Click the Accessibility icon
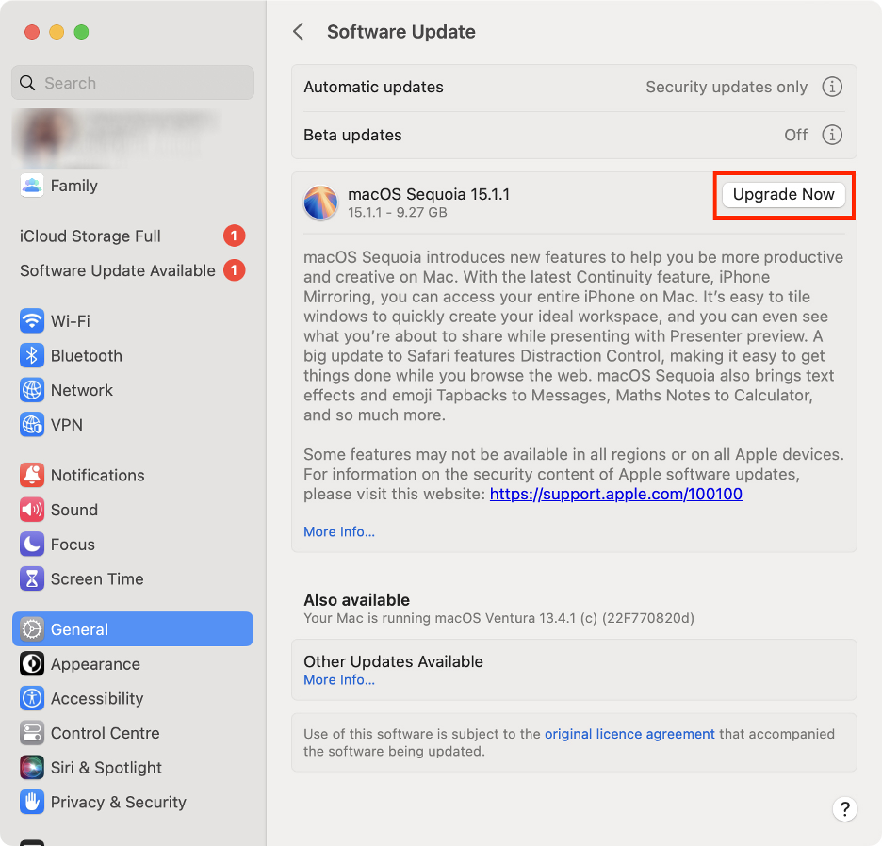Image resolution: width=882 pixels, height=846 pixels. tap(31, 698)
